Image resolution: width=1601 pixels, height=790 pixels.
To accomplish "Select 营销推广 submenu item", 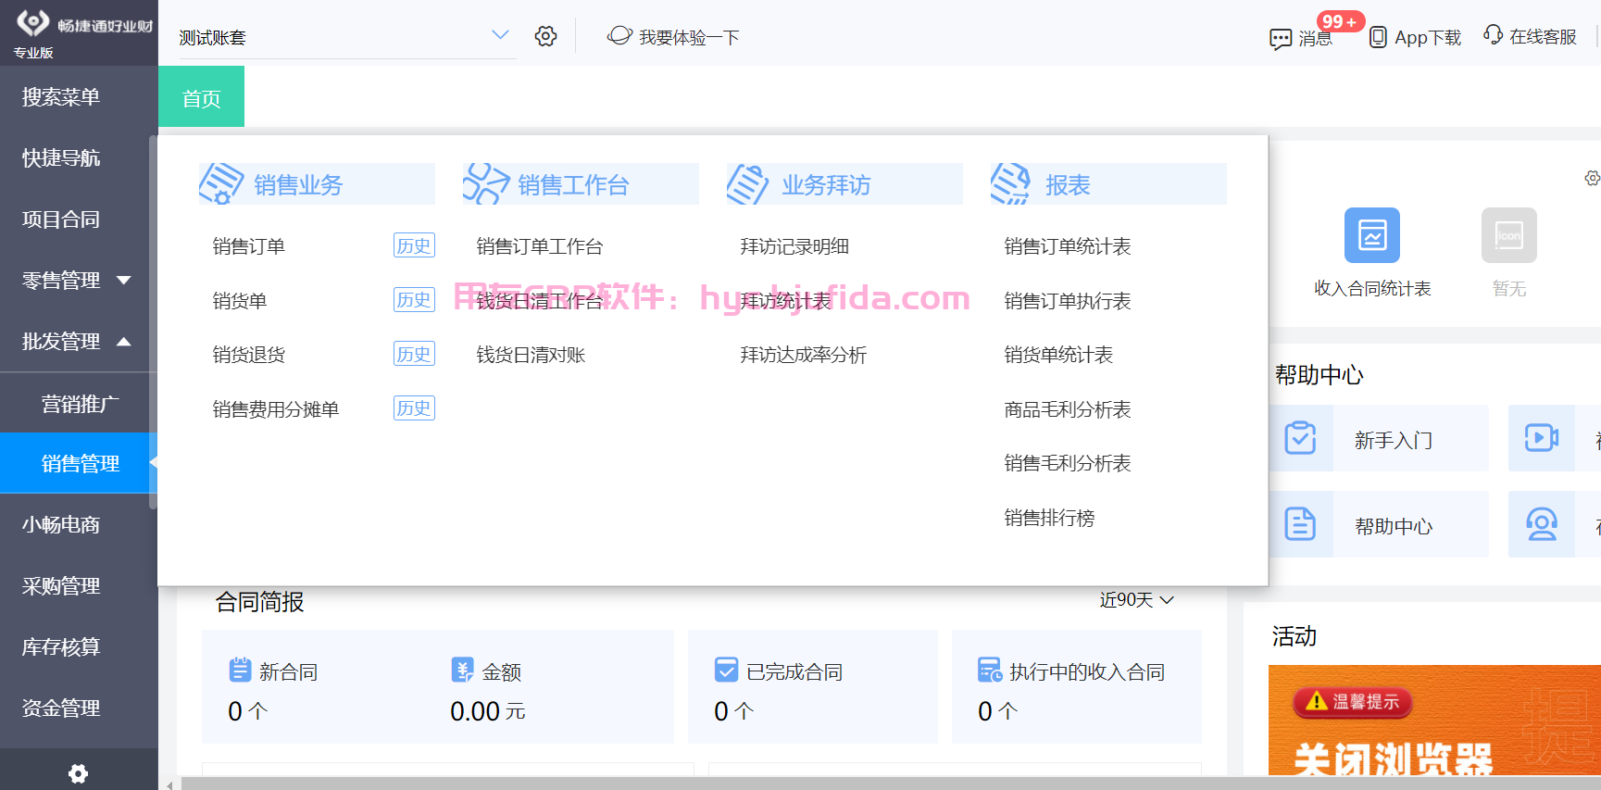I will [x=79, y=403].
